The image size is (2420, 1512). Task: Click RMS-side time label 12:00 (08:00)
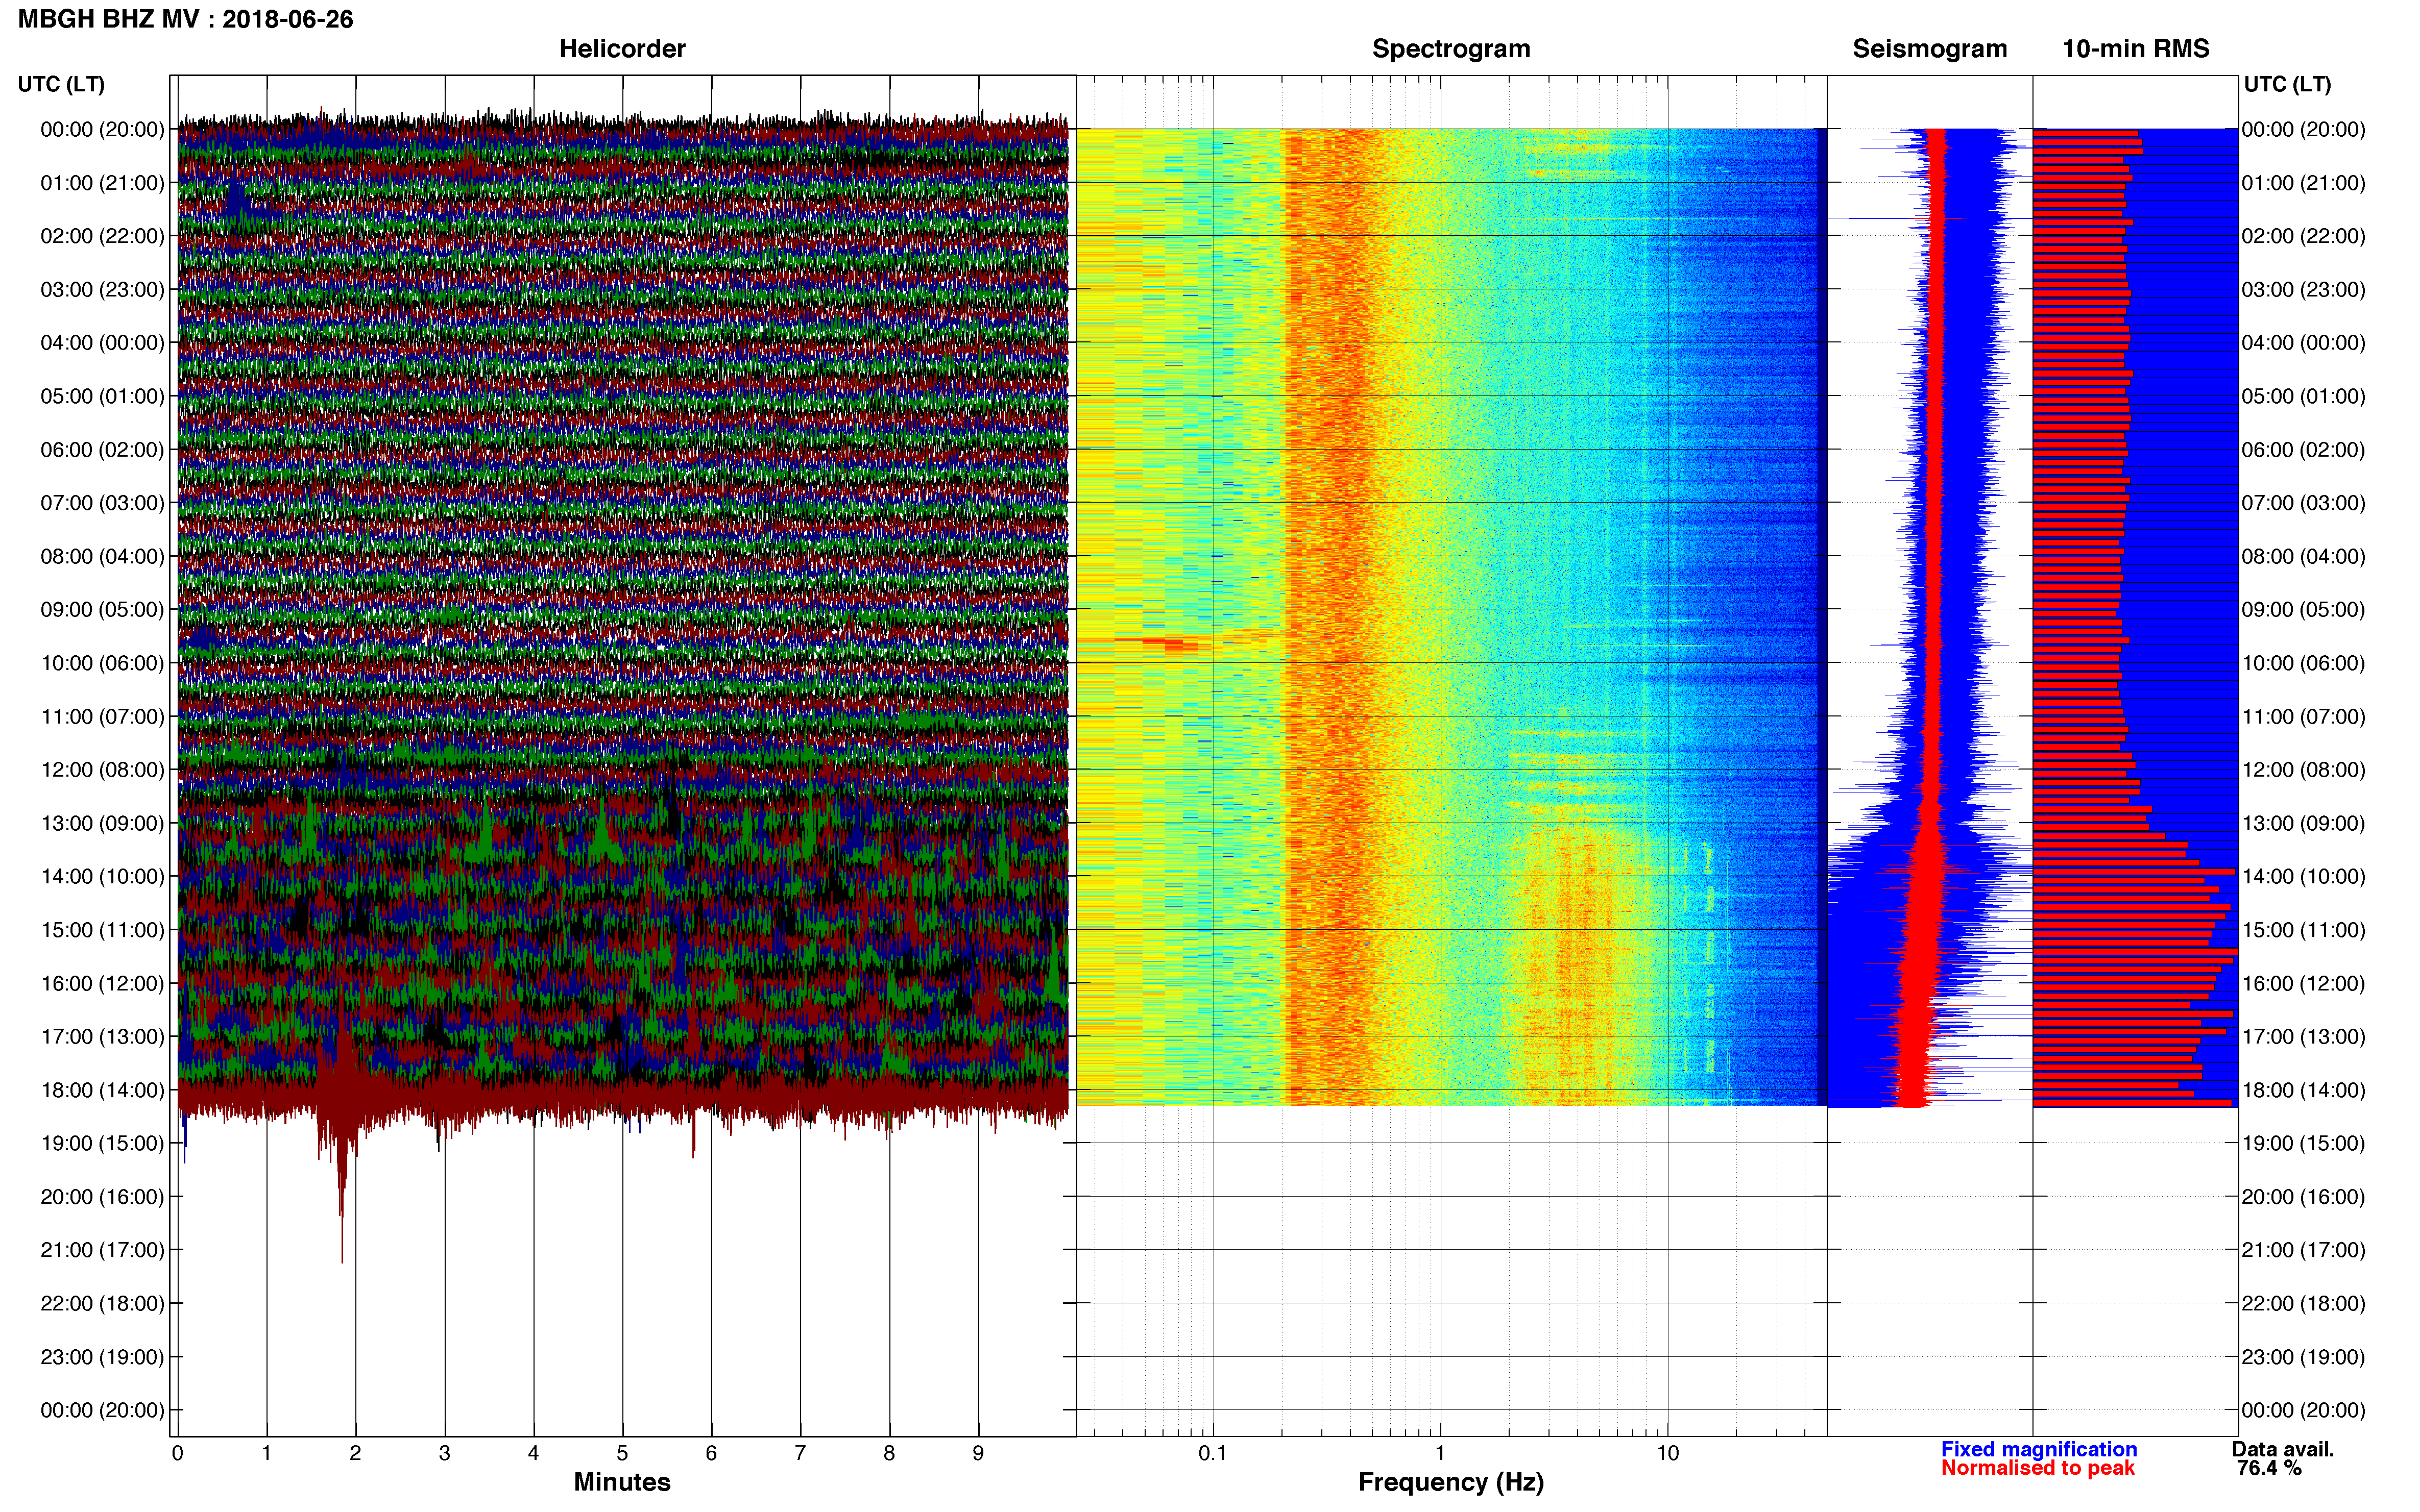coord(2303,770)
